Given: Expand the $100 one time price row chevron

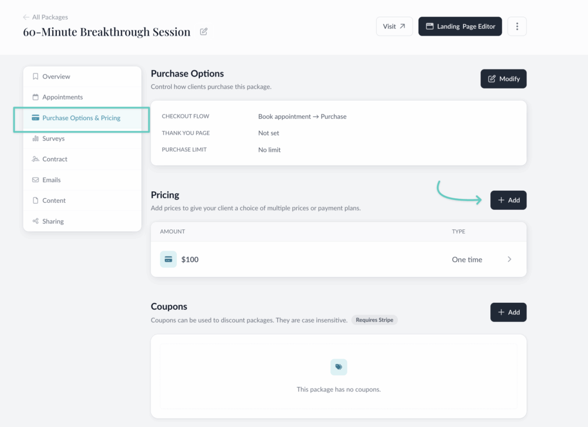Looking at the screenshot, I should coord(509,260).
